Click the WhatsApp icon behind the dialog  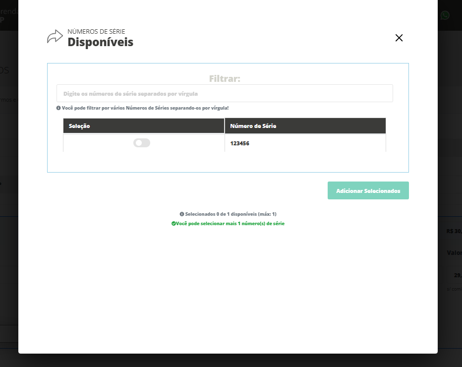tap(445, 15)
